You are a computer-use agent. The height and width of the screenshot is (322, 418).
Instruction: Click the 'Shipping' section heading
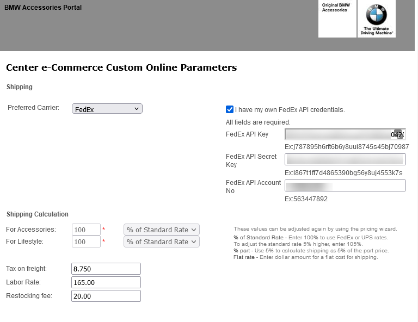[20, 87]
